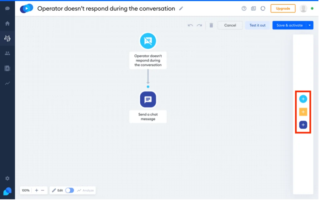Switch to Edit mode label
The height and width of the screenshot is (201, 320).
pyautogui.click(x=60, y=191)
